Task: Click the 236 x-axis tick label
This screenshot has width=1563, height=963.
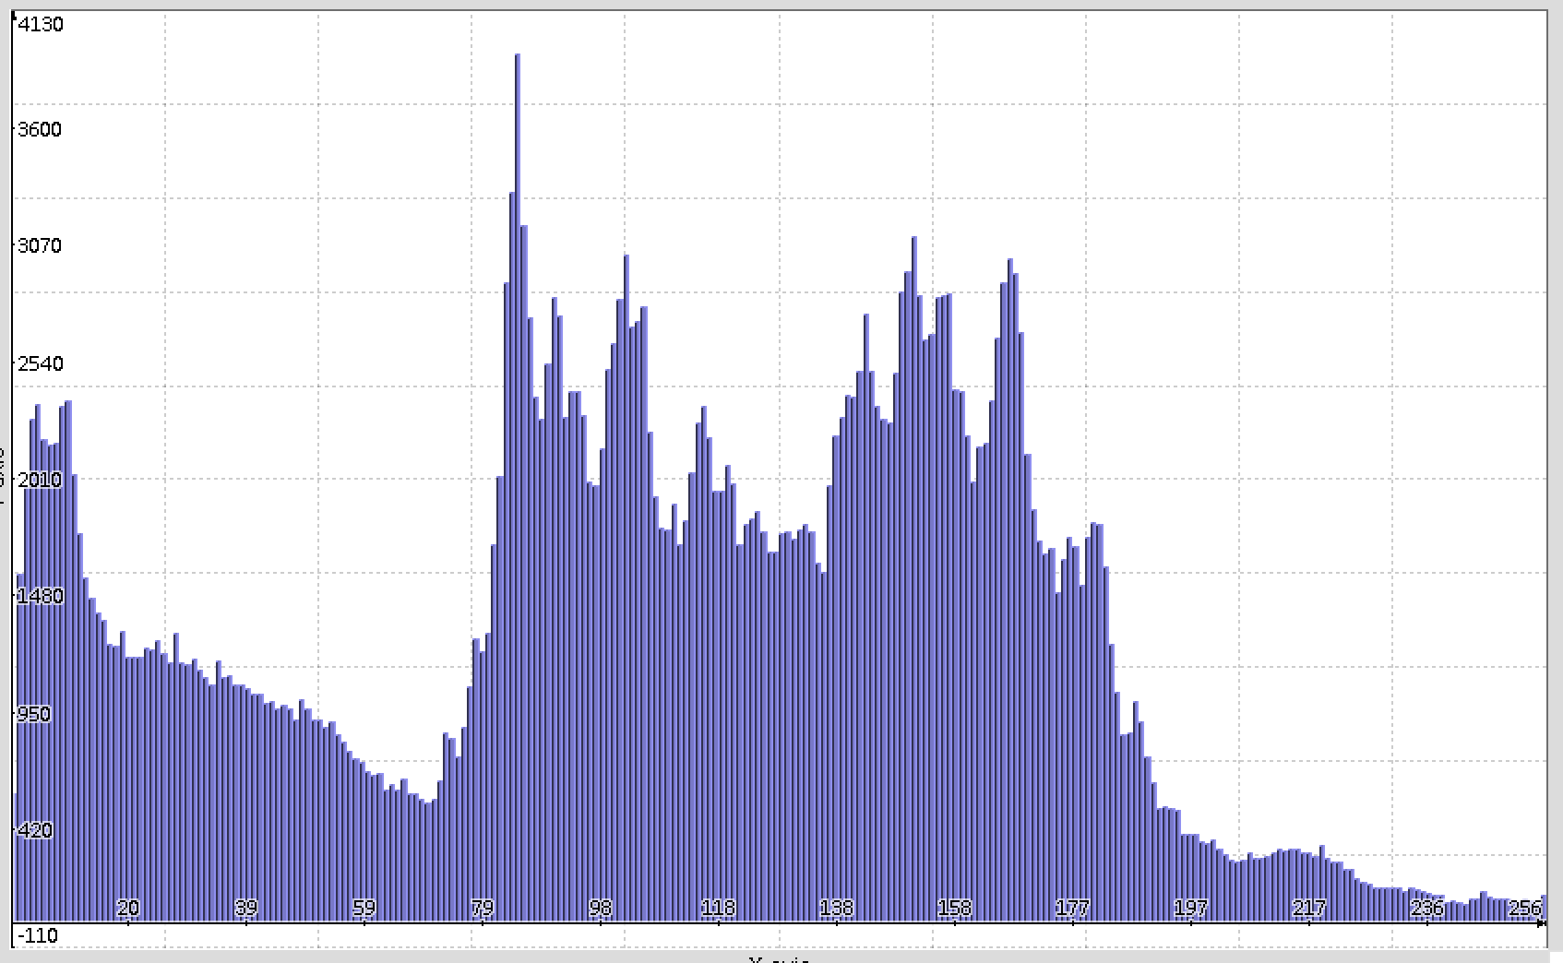Action: pos(1427,908)
